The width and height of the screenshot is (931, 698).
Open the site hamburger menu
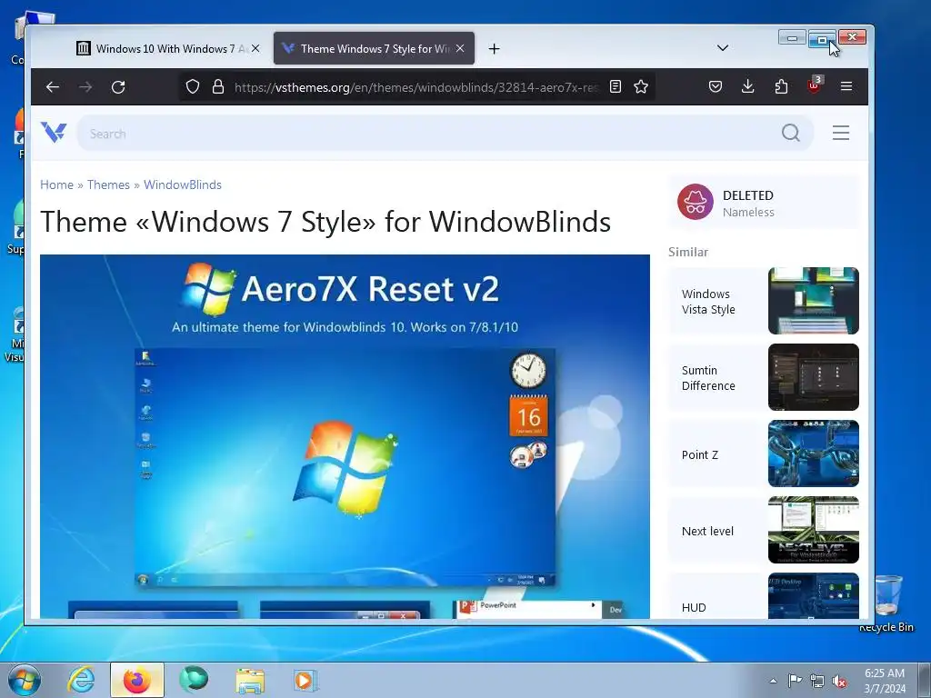pyautogui.click(x=841, y=133)
